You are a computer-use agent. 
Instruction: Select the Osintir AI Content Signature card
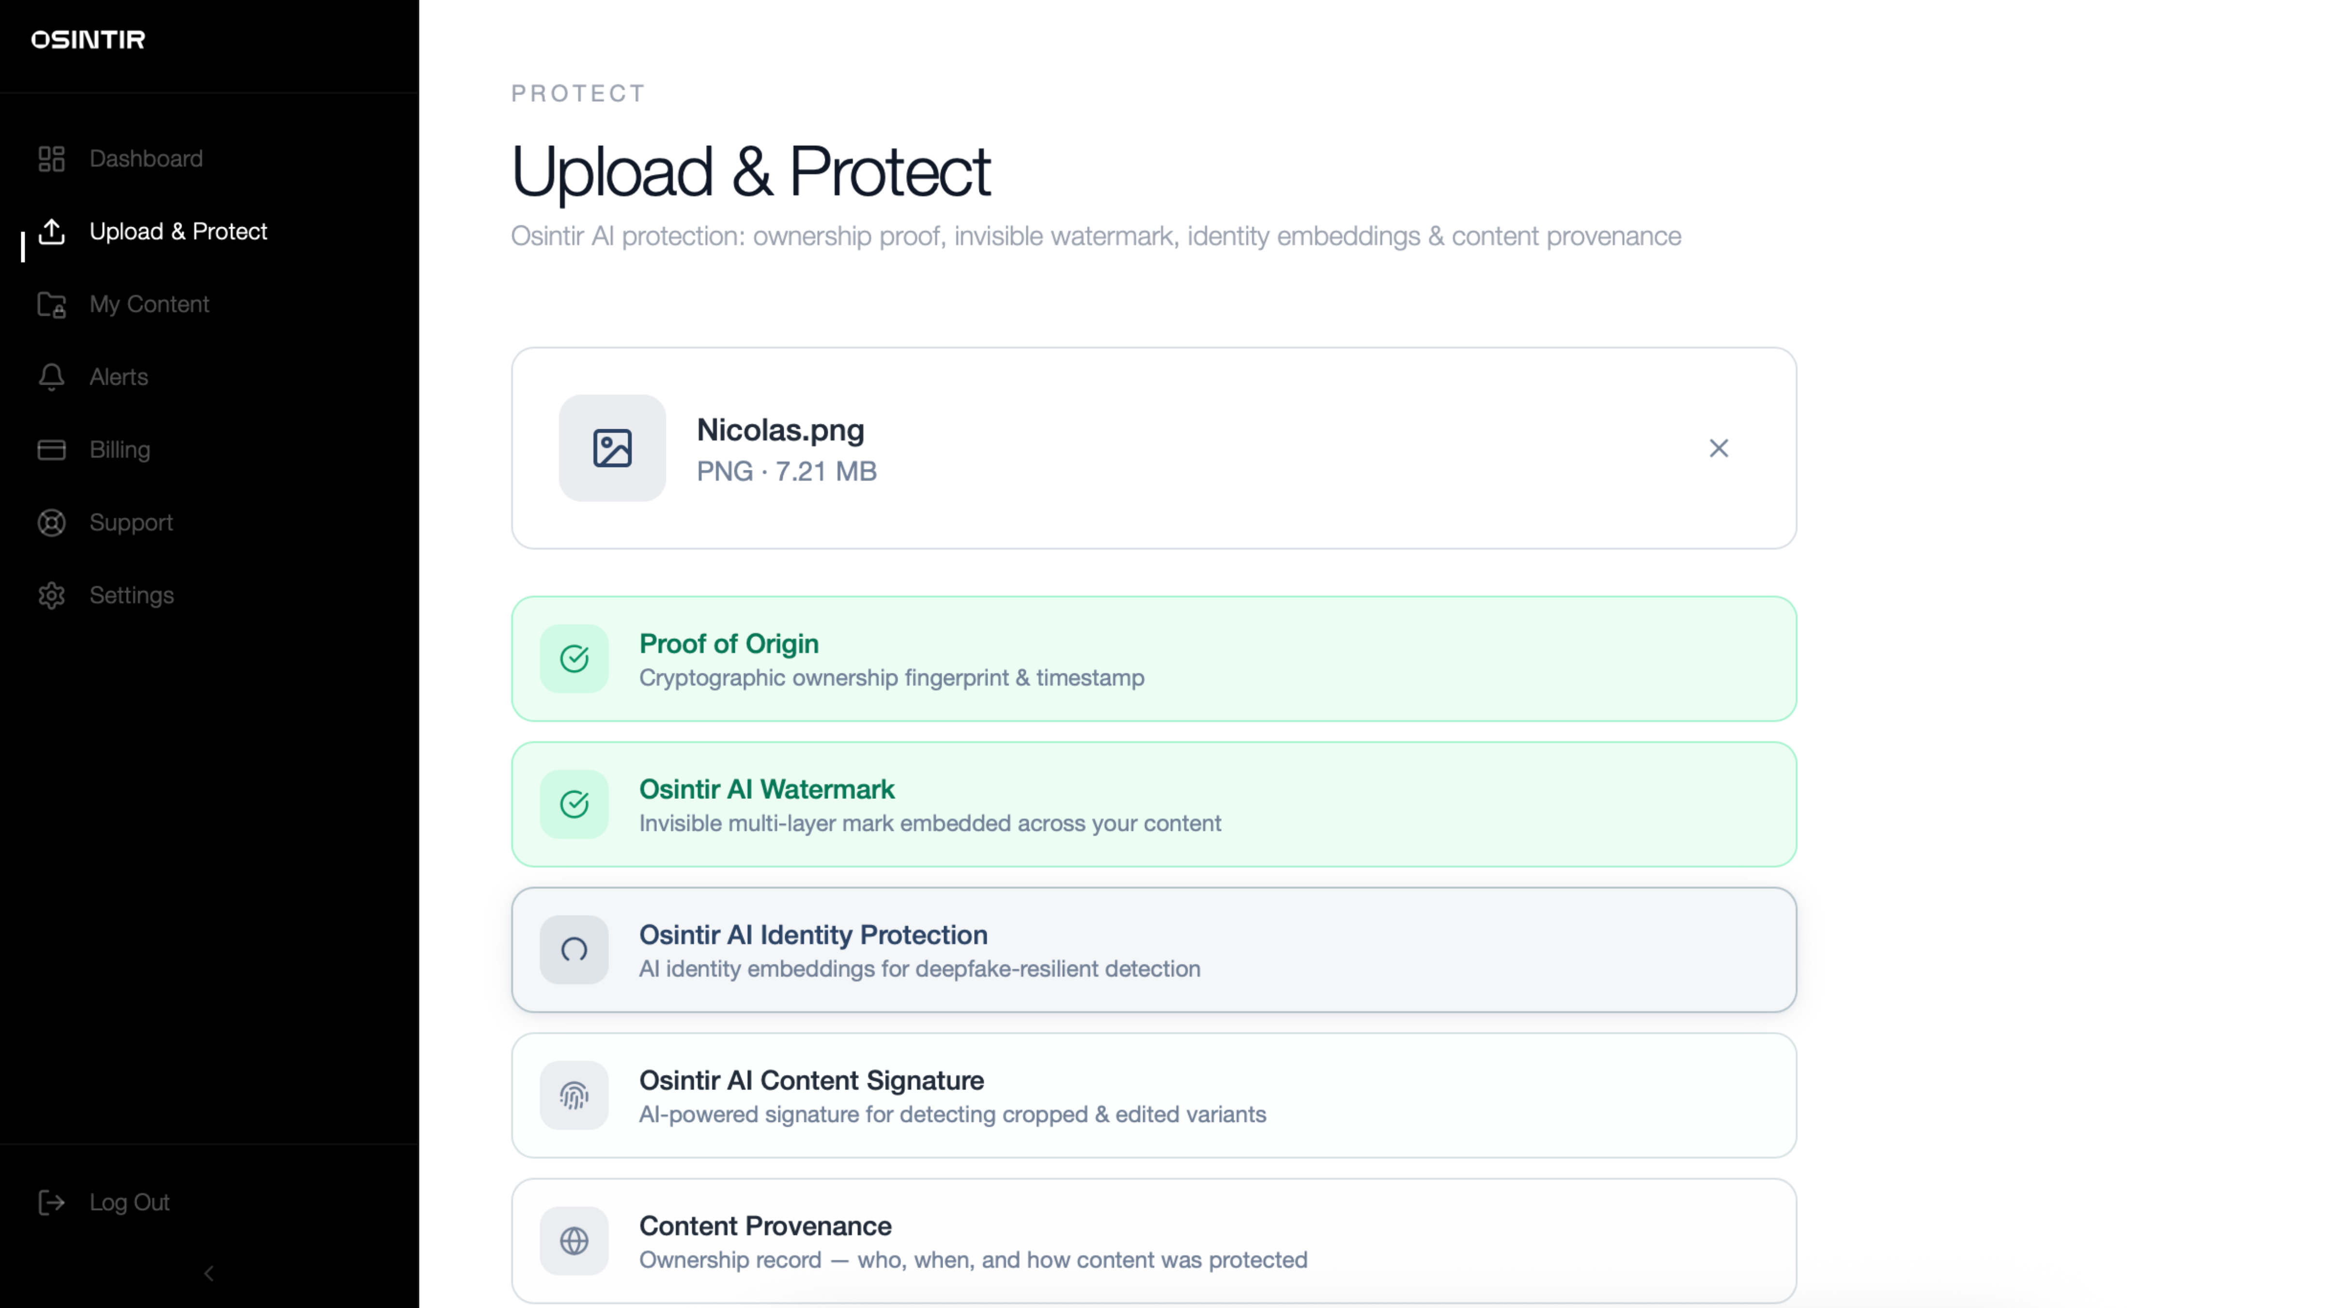click(x=1153, y=1096)
